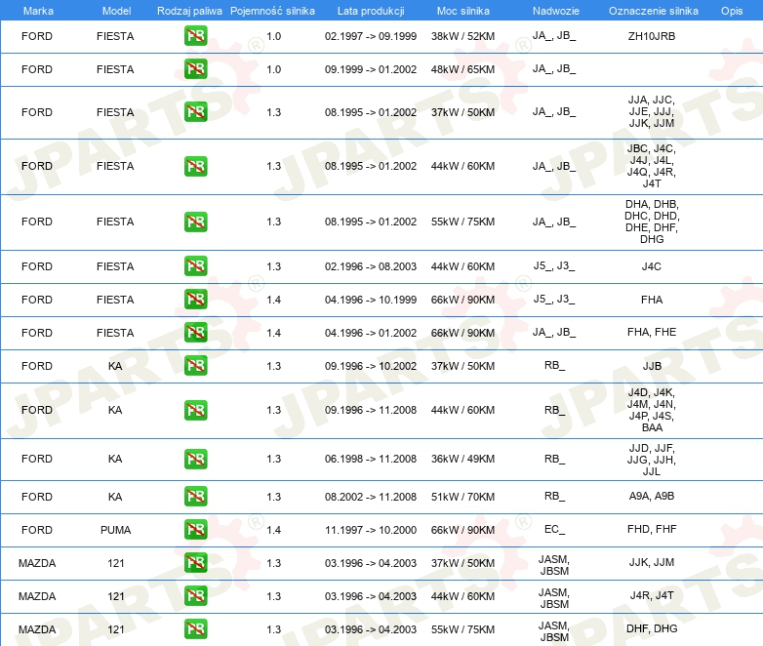Select the 02.1996 -> 08.2003 date cell
The height and width of the screenshot is (646, 763).
tap(371, 266)
